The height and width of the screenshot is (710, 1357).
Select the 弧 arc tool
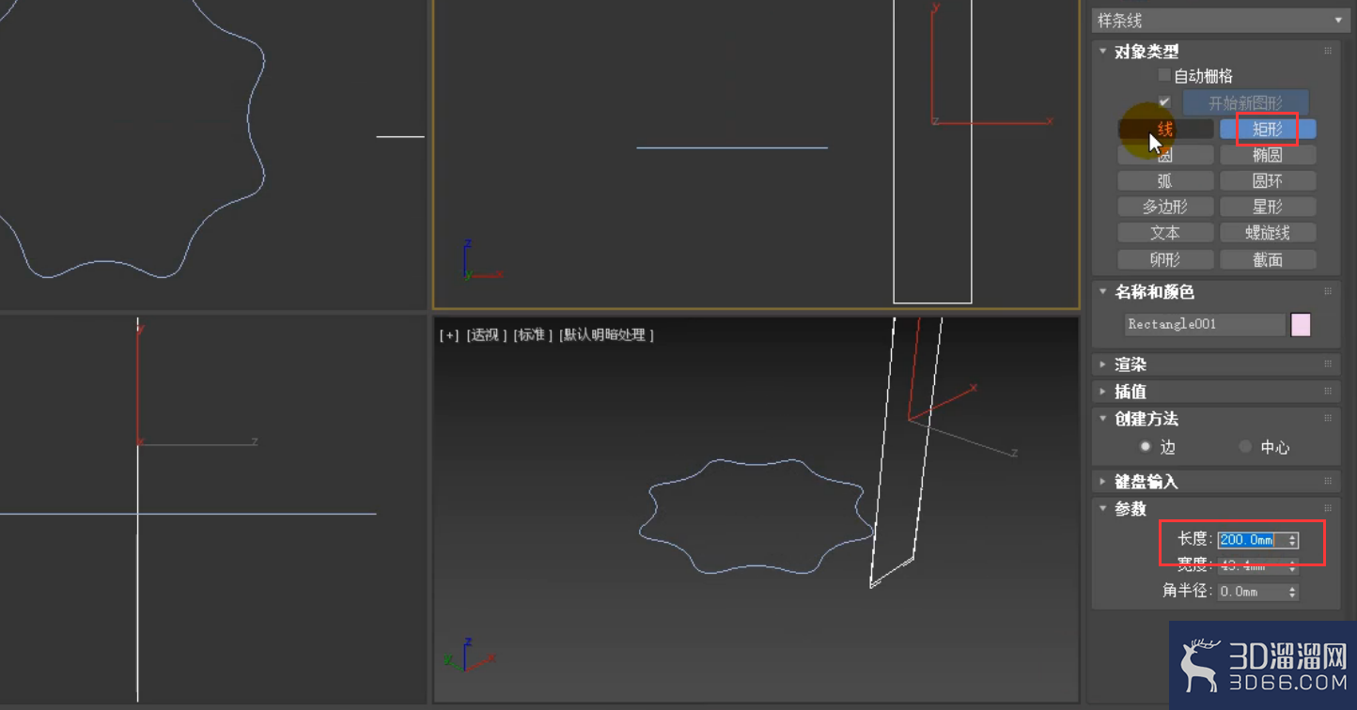click(1165, 181)
